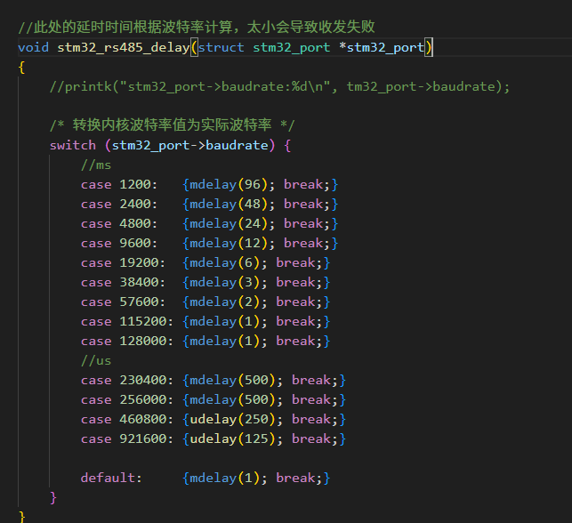This screenshot has height=523, width=572.
Task: Click udelay(250) call
Action: [233, 420]
